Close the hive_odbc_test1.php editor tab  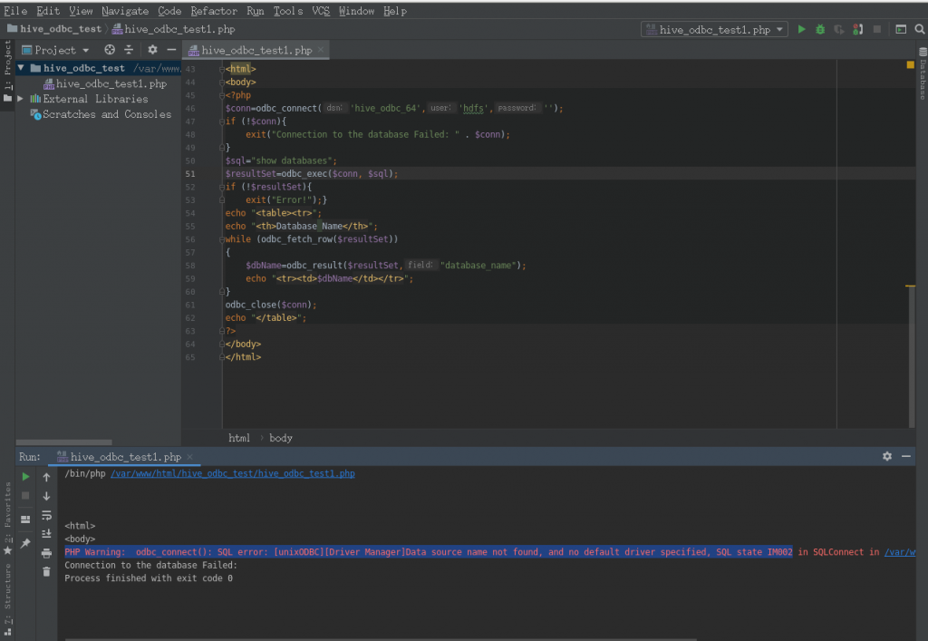click(321, 50)
